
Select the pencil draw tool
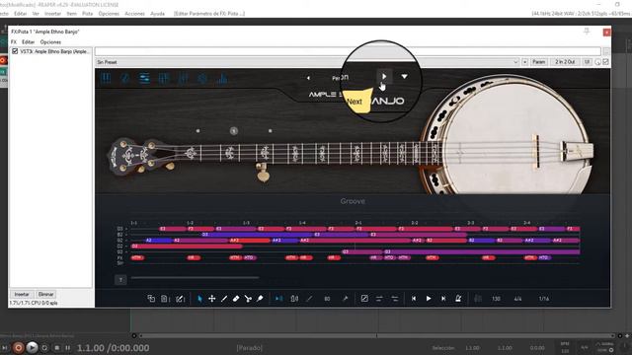pos(224,298)
